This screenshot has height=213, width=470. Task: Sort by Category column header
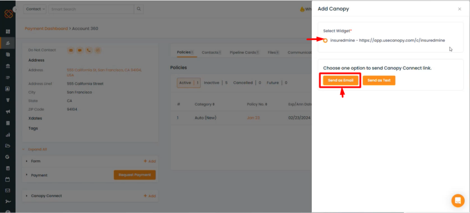coord(204,104)
